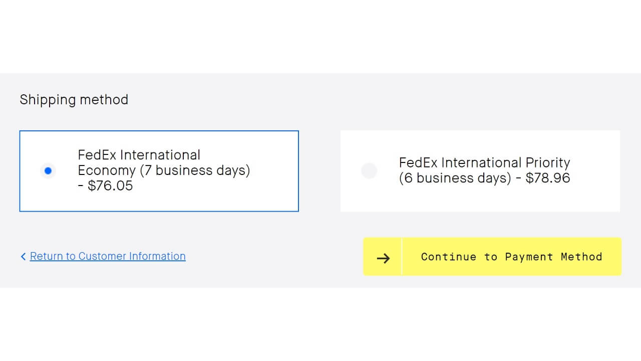
Task: Tap the blue filled radio dot
Action: pyautogui.click(x=48, y=171)
